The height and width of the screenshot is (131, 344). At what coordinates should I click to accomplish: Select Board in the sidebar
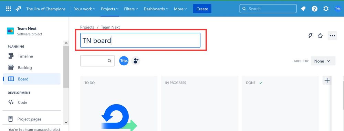[x=32, y=79]
